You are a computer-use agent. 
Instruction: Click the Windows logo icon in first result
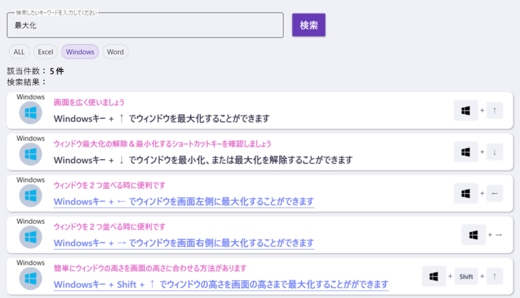pyautogui.click(x=30, y=113)
